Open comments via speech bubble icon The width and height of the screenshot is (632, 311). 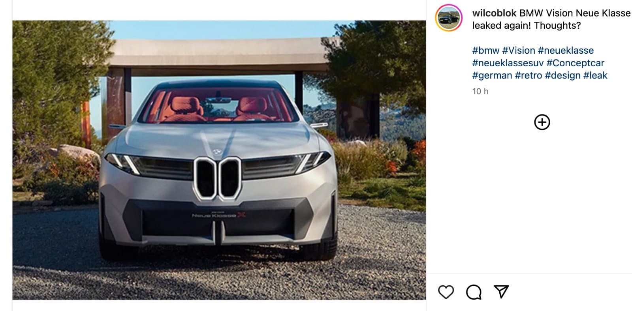pos(474,292)
